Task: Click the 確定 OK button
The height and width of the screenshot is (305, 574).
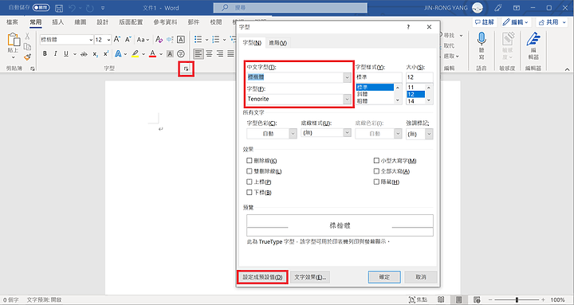Action: (x=384, y=277)
